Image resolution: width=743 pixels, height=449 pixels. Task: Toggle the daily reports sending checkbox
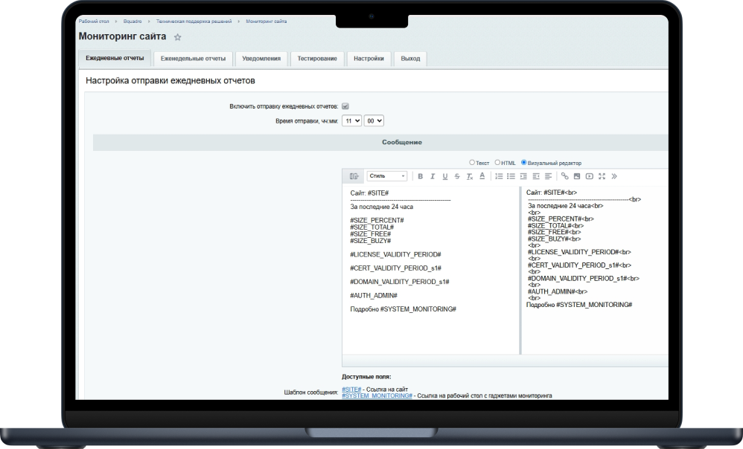coord(345,106)
